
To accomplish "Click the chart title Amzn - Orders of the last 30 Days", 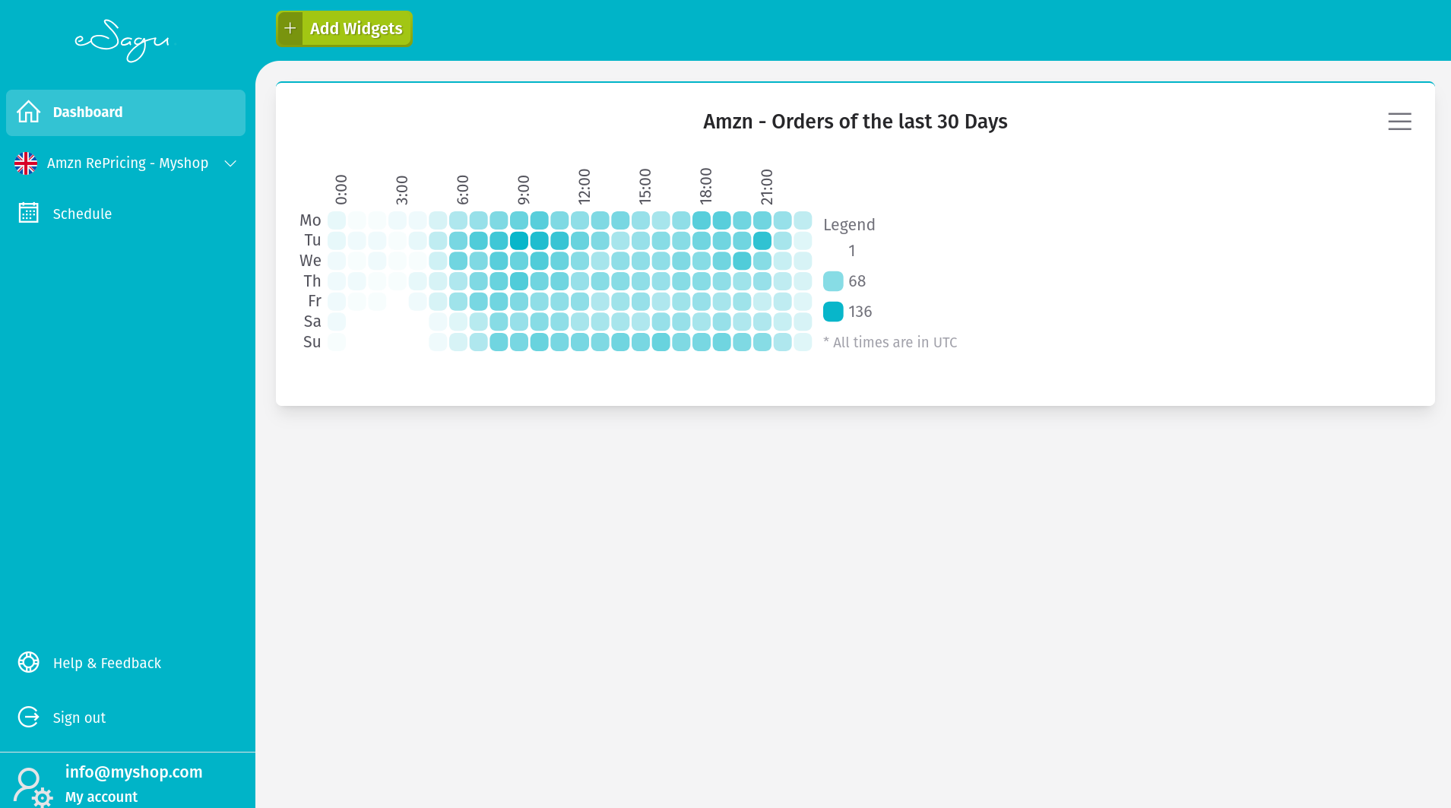I will tap(855, 122).
